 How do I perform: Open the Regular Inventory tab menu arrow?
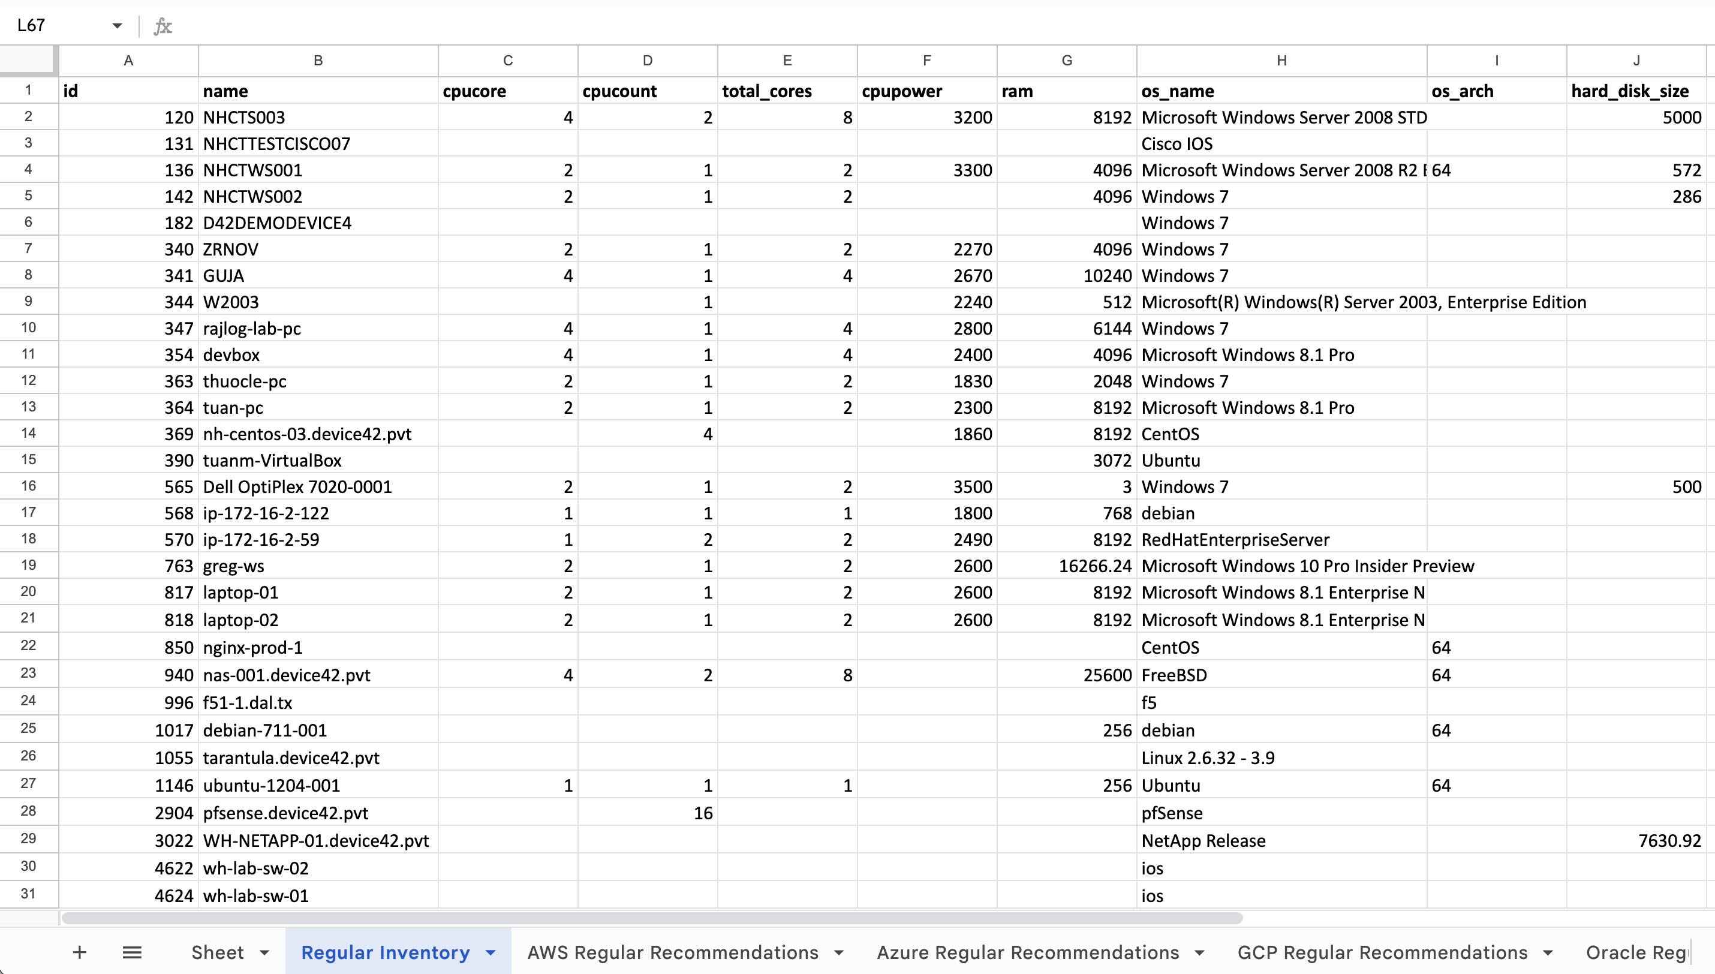[x=492, y=952]
